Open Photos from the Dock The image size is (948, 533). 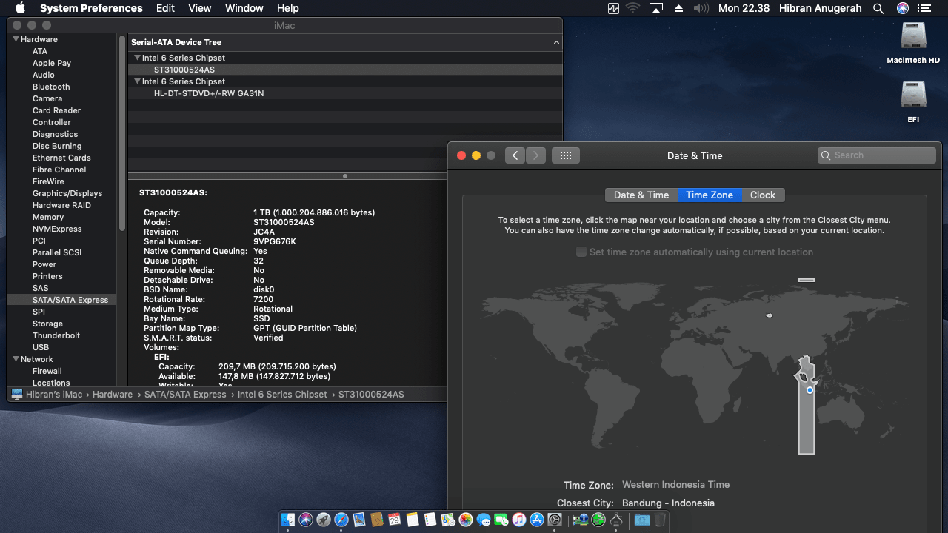(x=466, y=520)
